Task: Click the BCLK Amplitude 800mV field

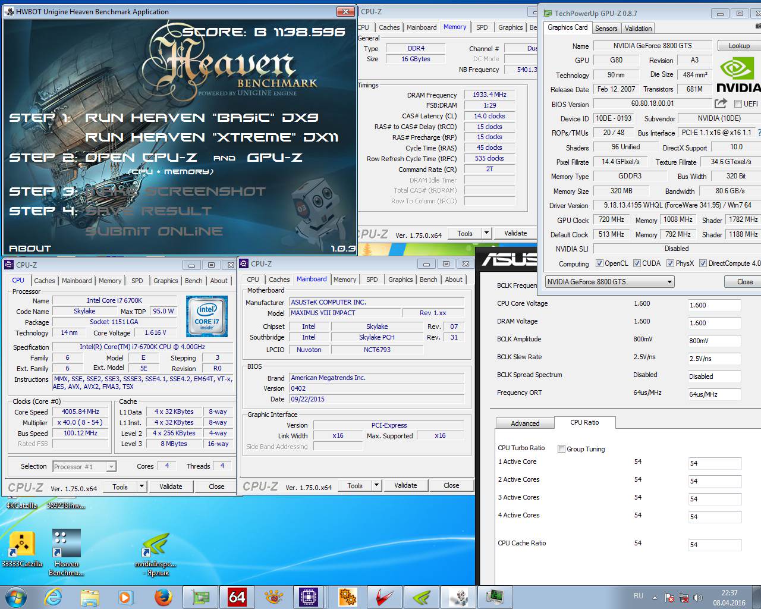Action: (714, 341)
